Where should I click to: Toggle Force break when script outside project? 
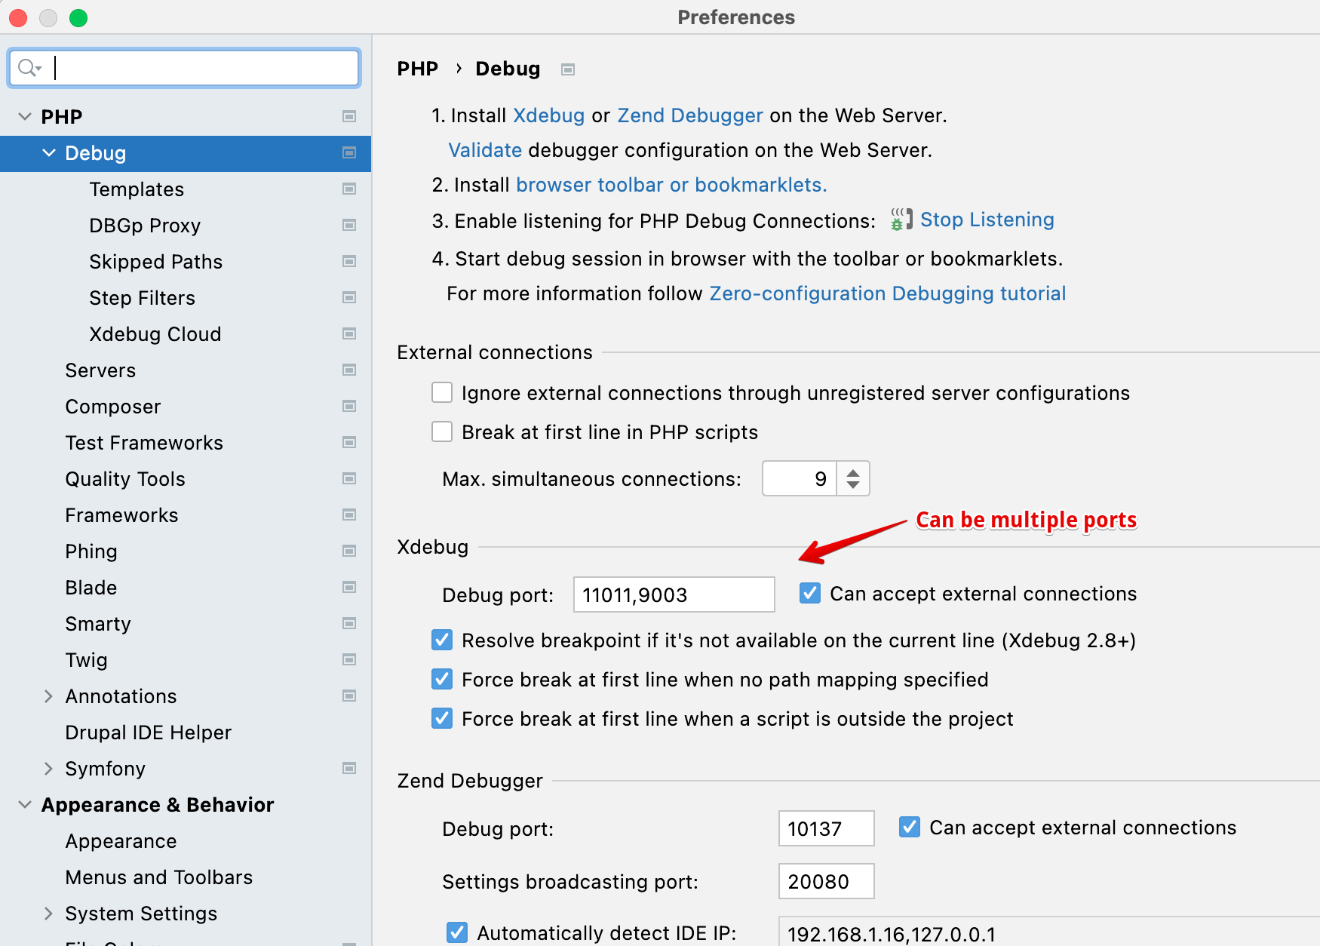(442, 718)
